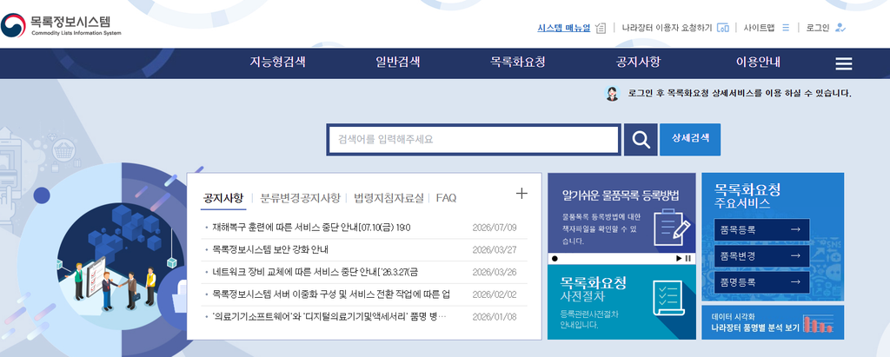Pause the banner slideshow
The image size is (890, 357).
[688, 258]
